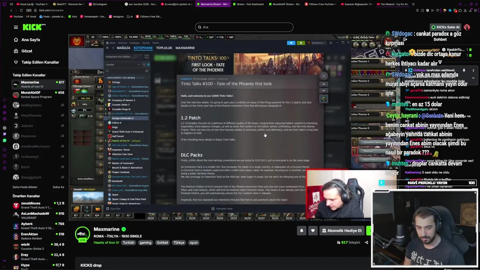The height and width of the screenshot is (270, 480).
Task: Open new browser tab plus button
Action: 413,4
